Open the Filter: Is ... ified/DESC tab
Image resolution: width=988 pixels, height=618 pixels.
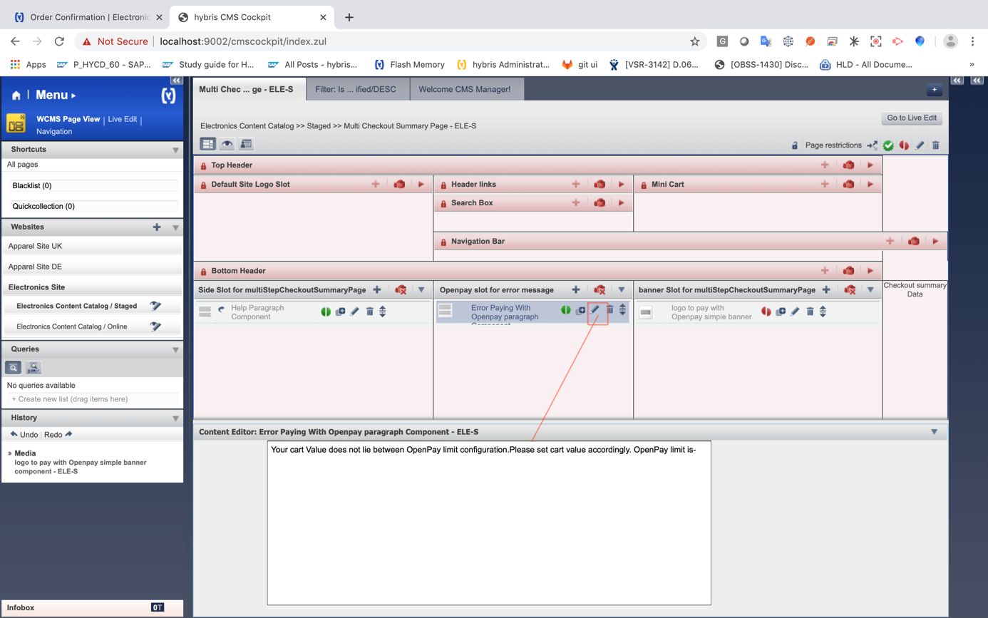[355, 90]
